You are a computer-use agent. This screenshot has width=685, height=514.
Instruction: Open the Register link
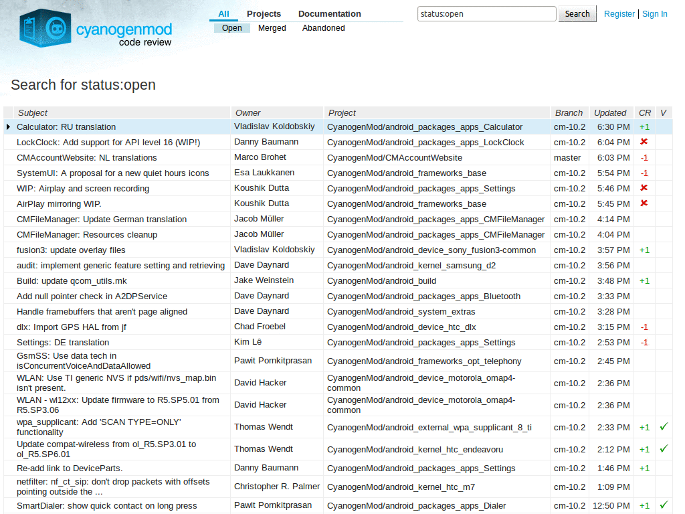[619, 14]
